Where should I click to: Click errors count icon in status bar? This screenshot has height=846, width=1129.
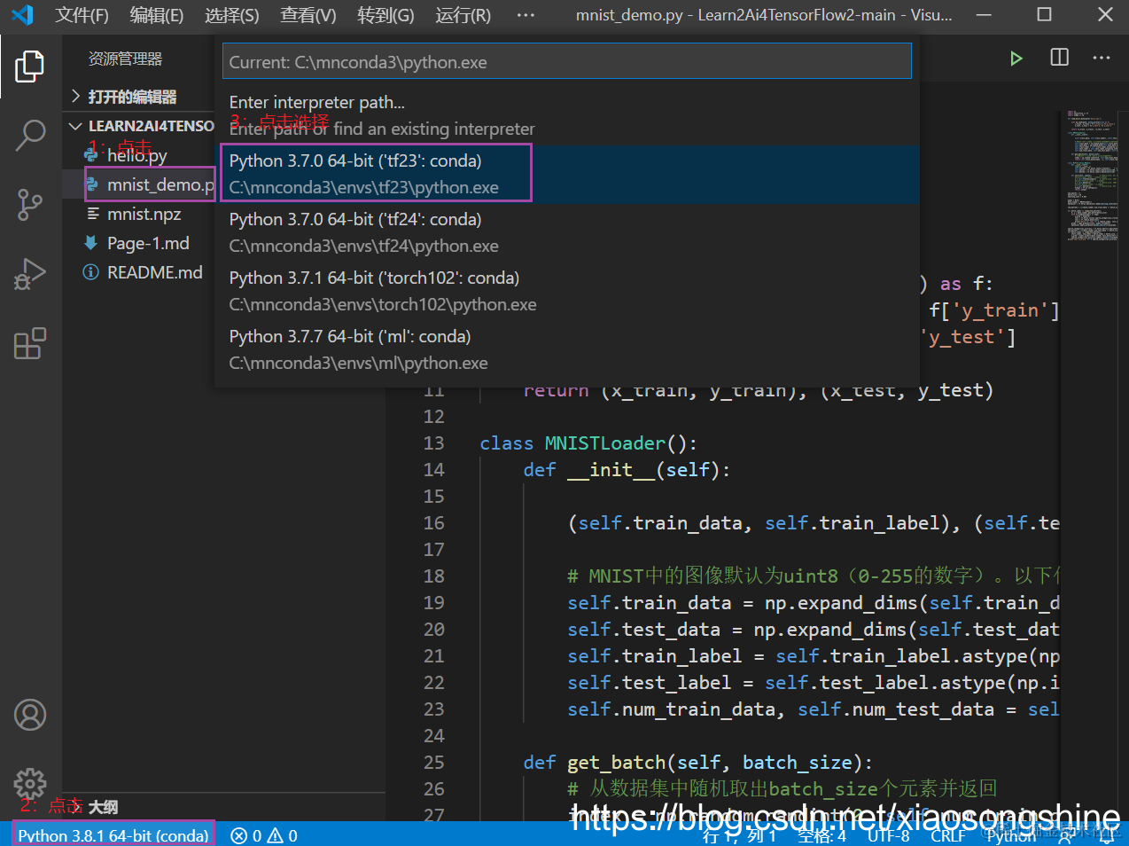(x=239, y=835)
